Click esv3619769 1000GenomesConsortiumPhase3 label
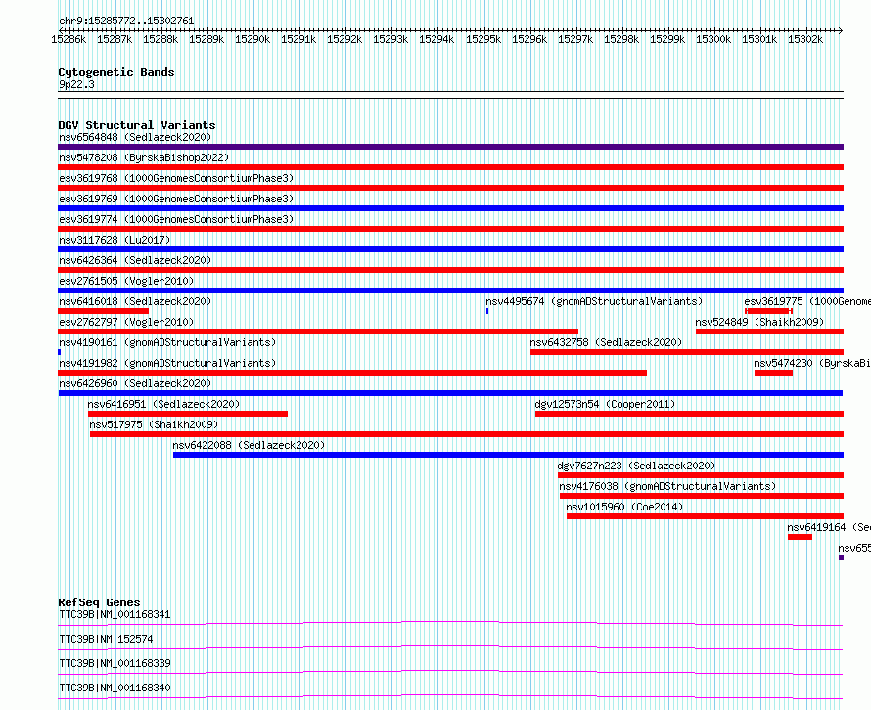 pyautogui.click(x=176, y=199)
